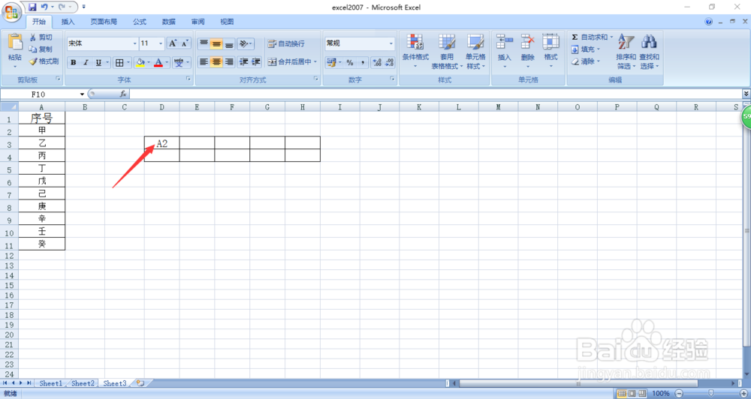This screenshot has width=751, height=399.
Task: Click decrease decimal places icon
Action: [389, 62]
